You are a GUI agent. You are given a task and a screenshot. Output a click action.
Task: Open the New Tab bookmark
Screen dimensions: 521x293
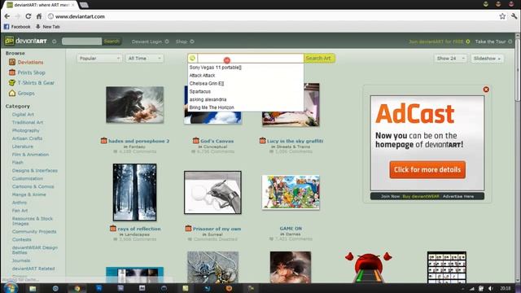(47, 27)
